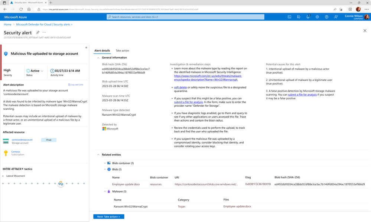371x222 pixels.
Task: Open the contosodestaccount blob URI link
Action: pyautogui.click(x=206, y=184)
